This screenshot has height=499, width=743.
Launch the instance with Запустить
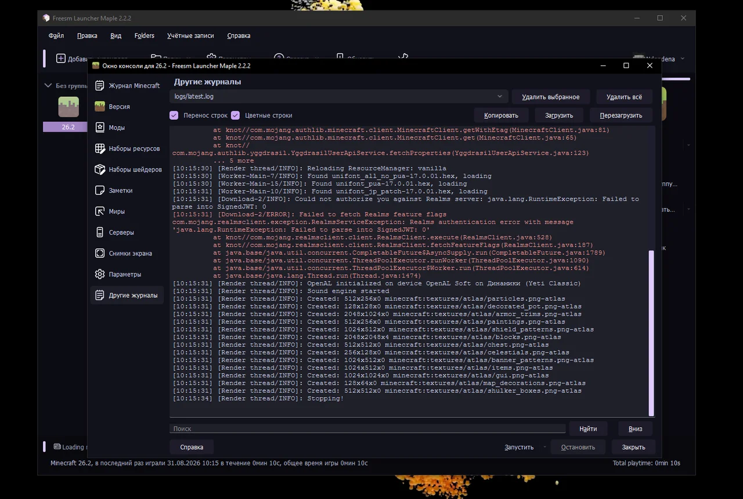(519, 447)
